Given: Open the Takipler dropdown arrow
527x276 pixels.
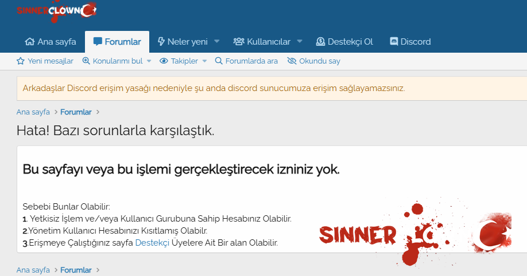Looking at the screenshot, I should pos(204,61).
